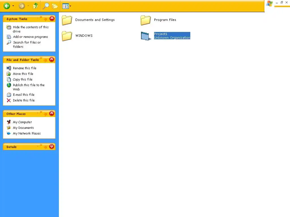290x217 pixels.
Task: Click the System Tasks panel title
Action: point(17,19)
